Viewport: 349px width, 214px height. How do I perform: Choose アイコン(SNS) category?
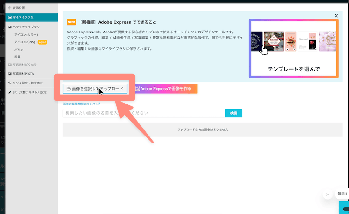[25, 42]
